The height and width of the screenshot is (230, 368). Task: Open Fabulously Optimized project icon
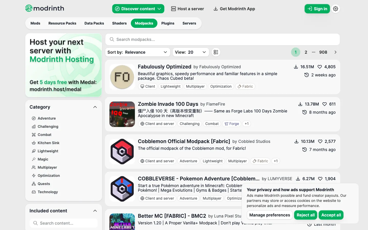pos(122,77)
